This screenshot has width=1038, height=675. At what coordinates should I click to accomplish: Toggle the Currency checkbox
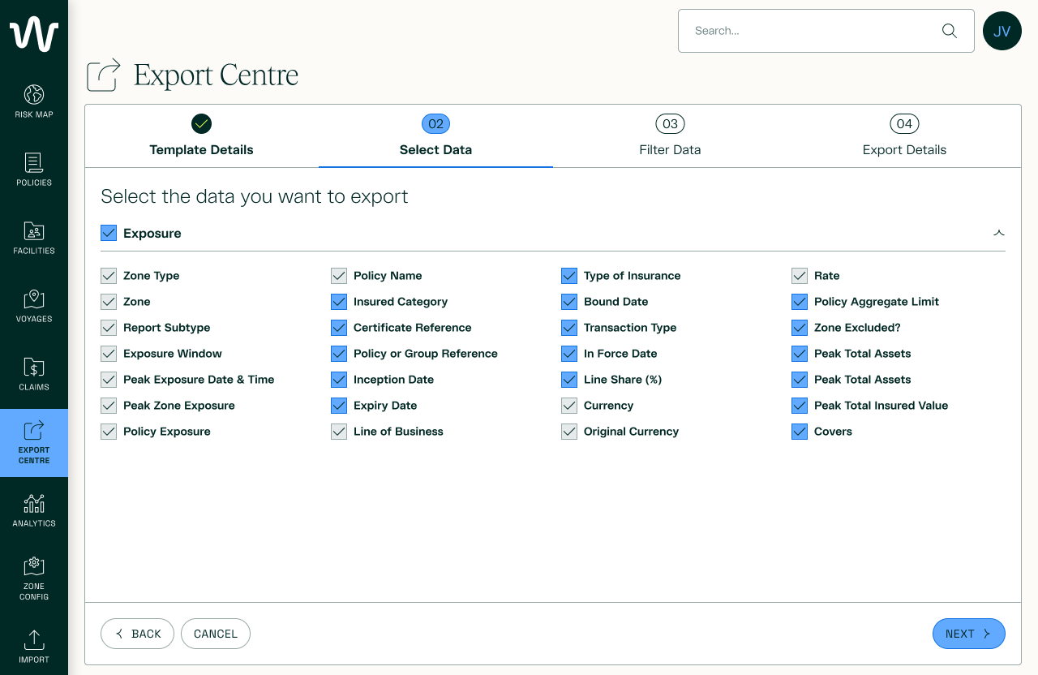pos(569,406)
